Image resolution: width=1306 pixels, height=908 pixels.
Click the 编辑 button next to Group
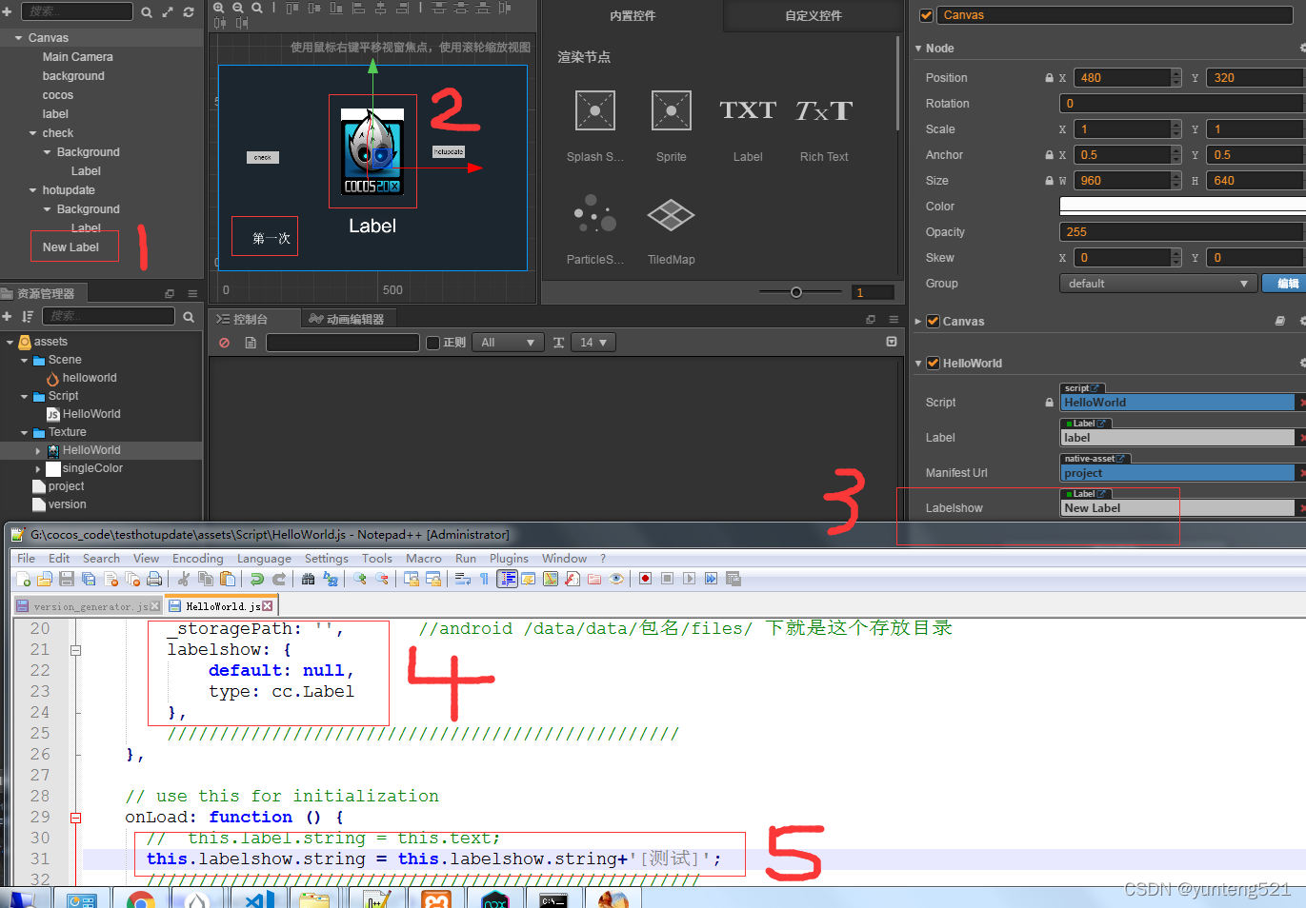click(x=1286, y=284)
